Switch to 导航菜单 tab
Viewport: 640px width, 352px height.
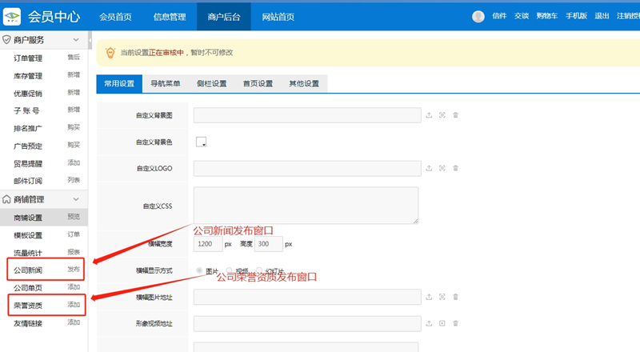point(166,83)
